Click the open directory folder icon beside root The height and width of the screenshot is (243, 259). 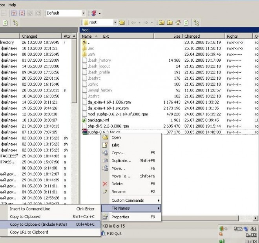pos(122,23)
